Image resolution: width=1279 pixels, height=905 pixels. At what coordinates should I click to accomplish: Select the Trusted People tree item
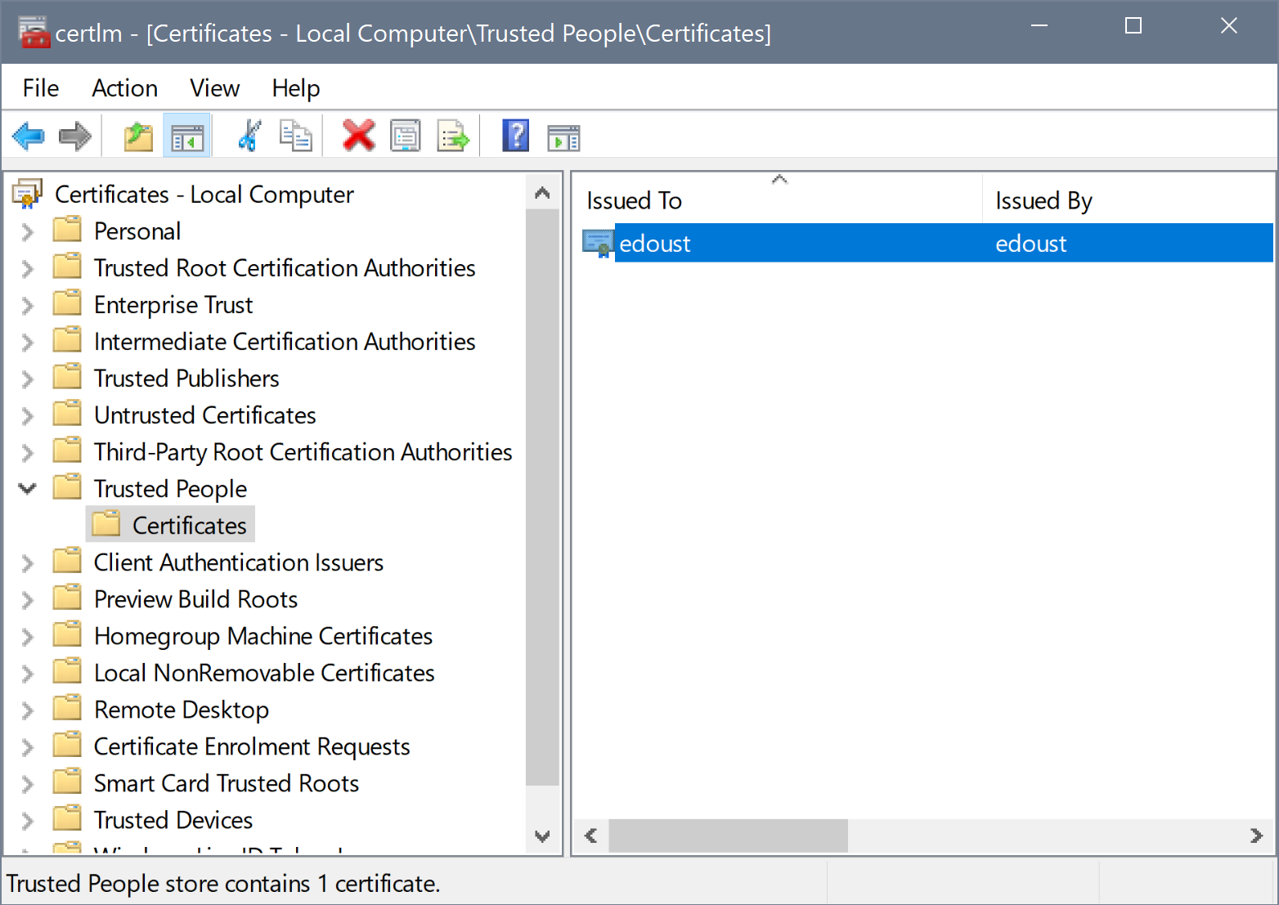[170, 489]
